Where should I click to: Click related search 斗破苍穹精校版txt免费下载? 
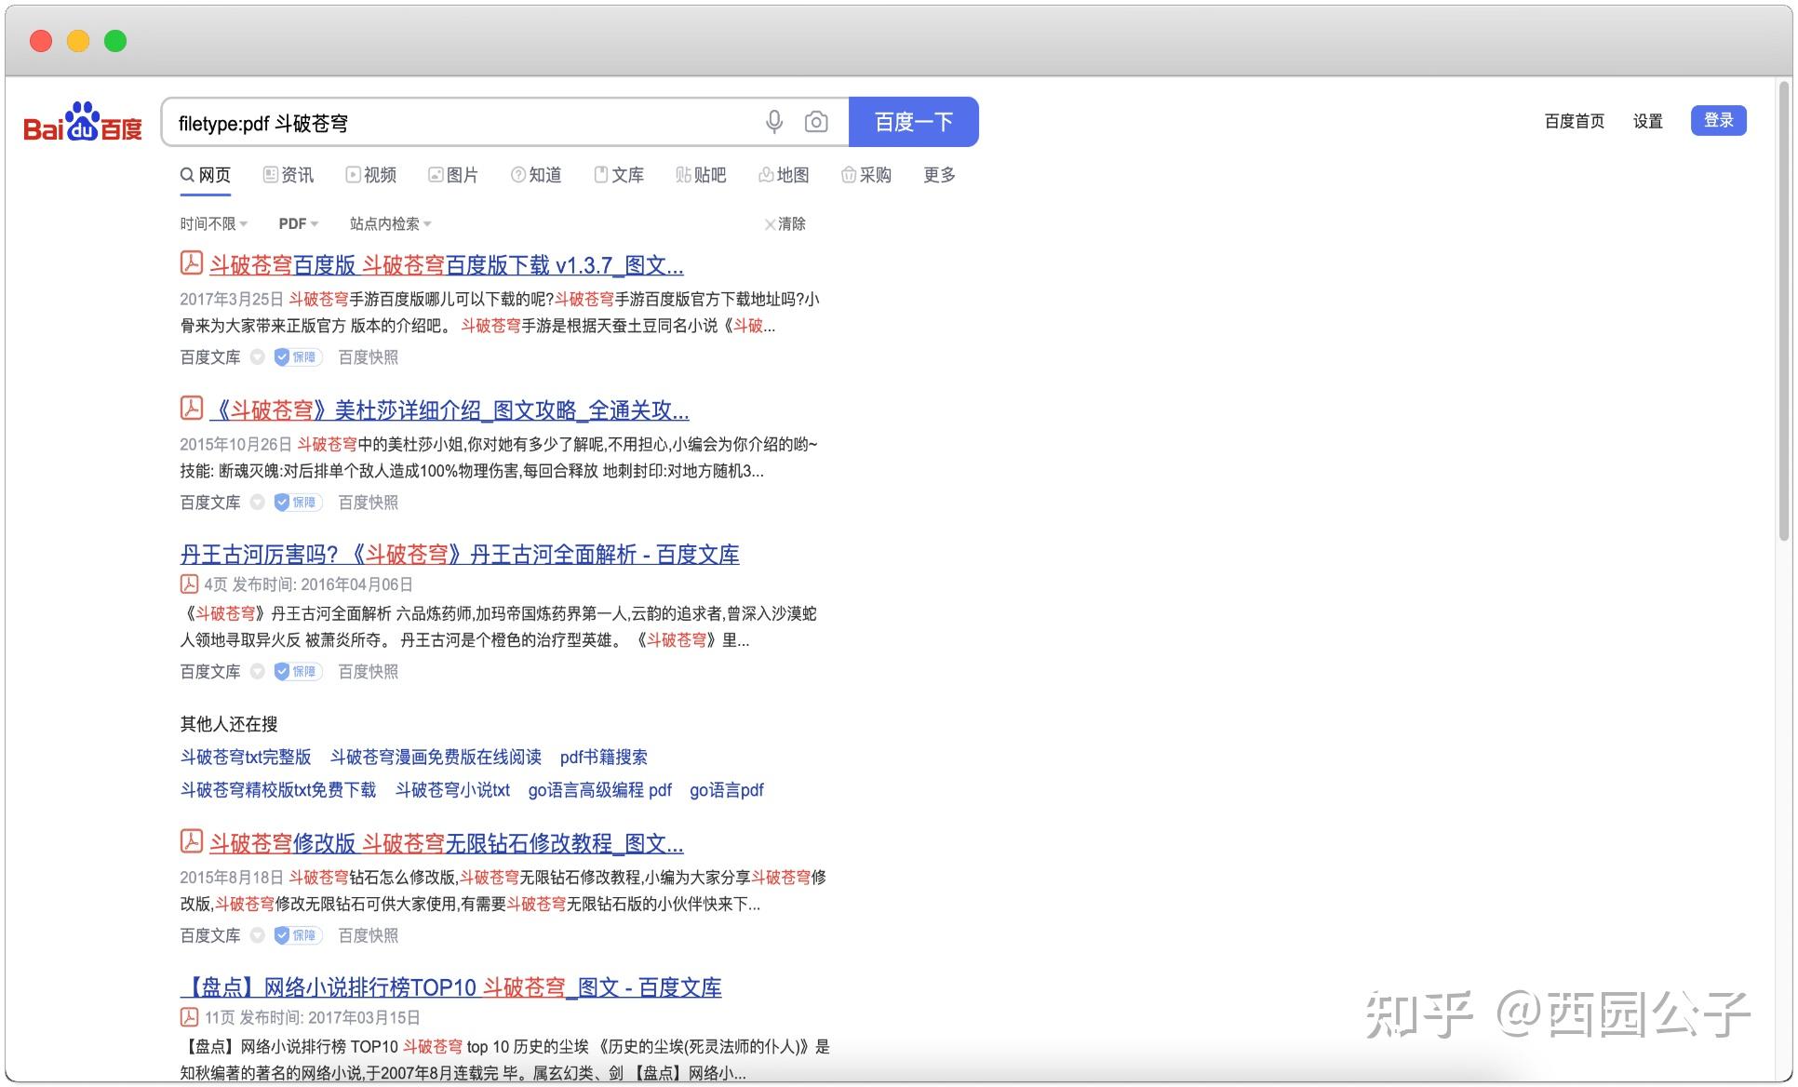tap(278, 790)
